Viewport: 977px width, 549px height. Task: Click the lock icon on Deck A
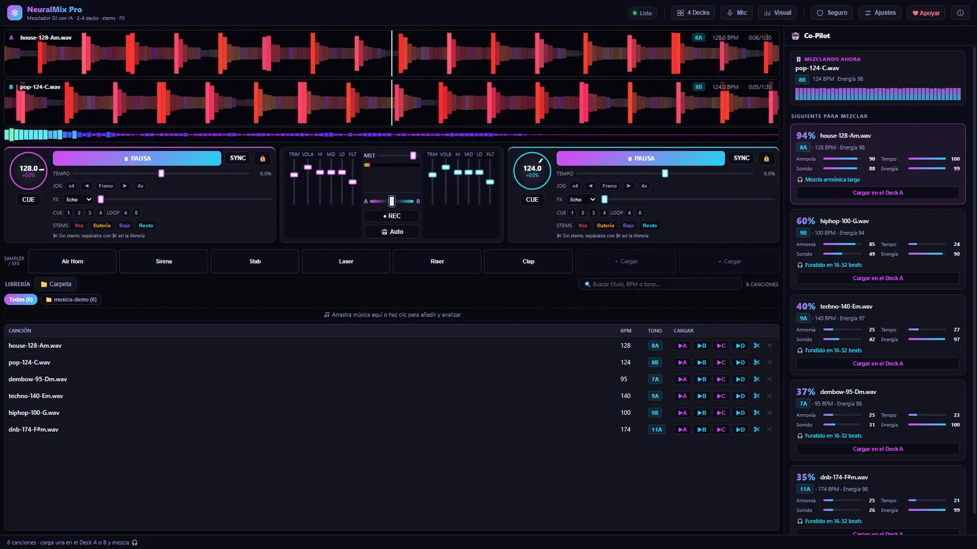263,159
